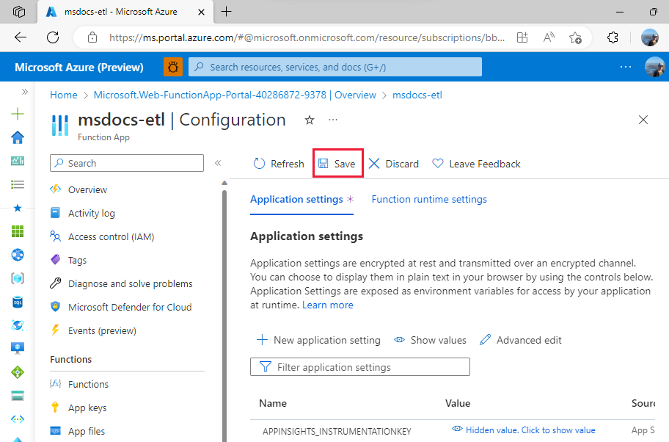Select the Azure Cosmos DB sidebar icon
Viewport: 669px width, 442px height.
coord(17,325)
